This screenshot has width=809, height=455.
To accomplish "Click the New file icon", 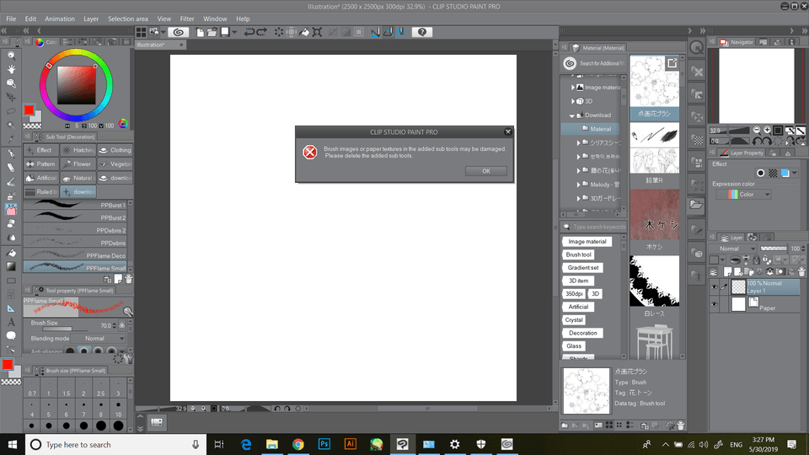I will point(201,32).
